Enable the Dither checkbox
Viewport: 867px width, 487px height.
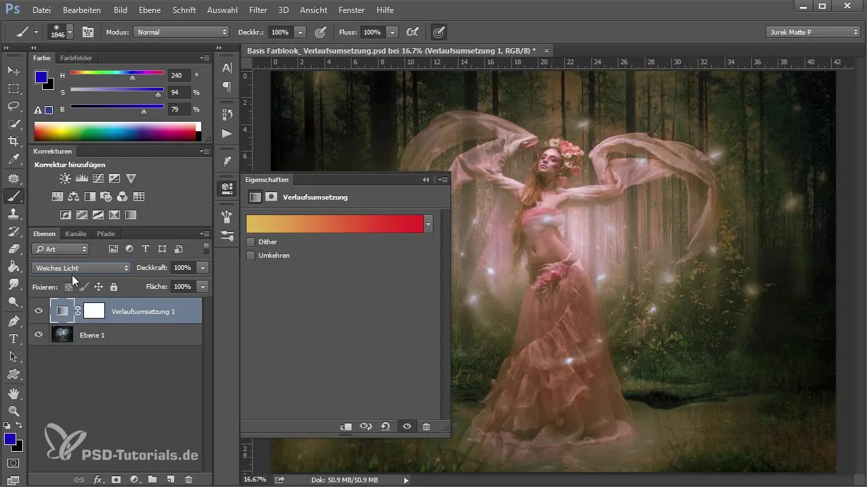[251, 241]
